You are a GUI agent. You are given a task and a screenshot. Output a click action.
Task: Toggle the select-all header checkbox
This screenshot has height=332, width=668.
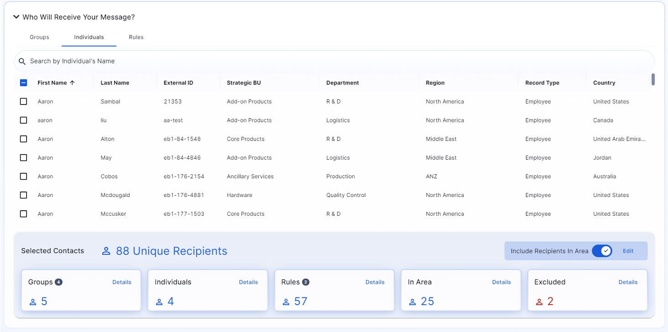pyautogui.click(x=24, y=83)
